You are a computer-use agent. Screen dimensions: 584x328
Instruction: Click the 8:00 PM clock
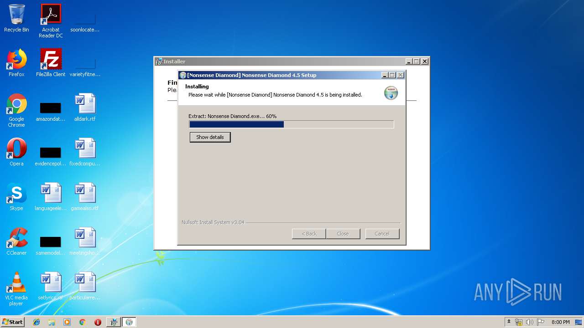560,322
